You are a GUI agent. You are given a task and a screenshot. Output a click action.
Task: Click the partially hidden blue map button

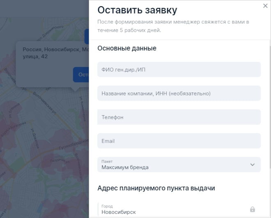pos(87,37)
